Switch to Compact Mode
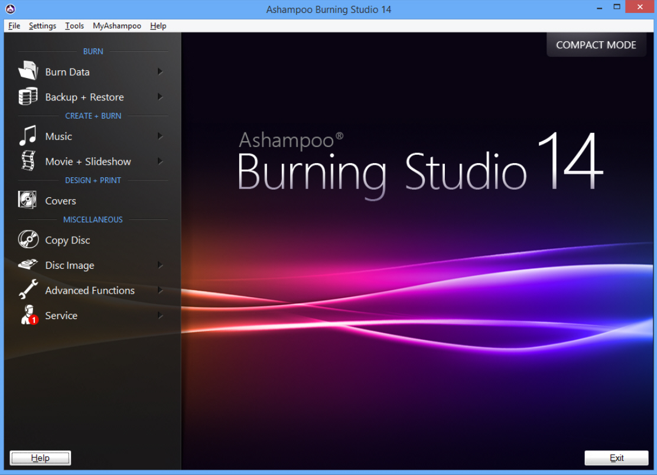 tap(596, 45)
